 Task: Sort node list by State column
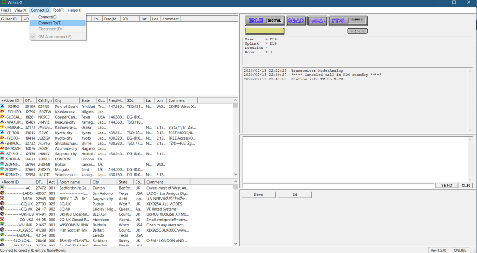click(x=88, y=100)
